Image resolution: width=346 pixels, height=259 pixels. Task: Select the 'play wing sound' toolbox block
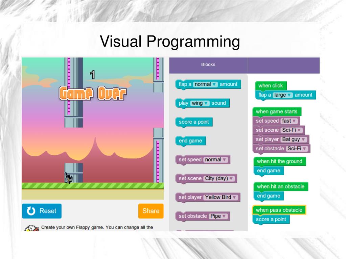(203, 103)
